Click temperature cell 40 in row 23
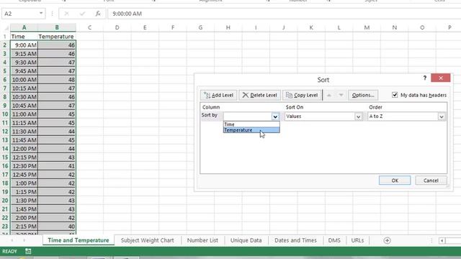Viewport: 461px width, 259px height. click(57, 227)
